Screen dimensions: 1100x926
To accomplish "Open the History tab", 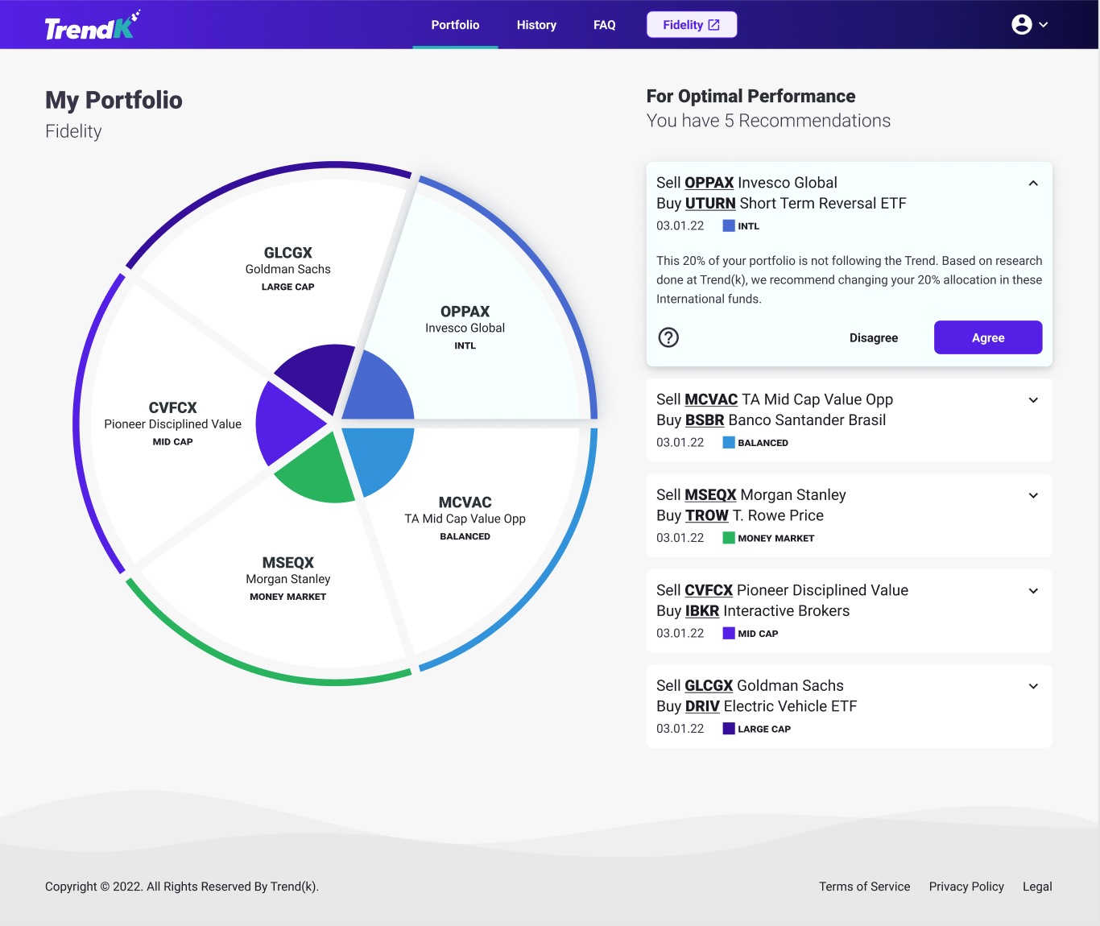I will (536, 25).
